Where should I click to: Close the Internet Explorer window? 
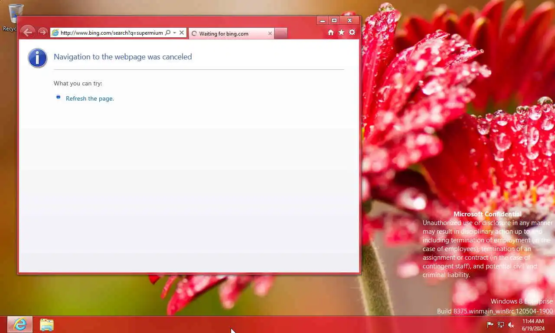pyautogui.click(x=349, y=20)
